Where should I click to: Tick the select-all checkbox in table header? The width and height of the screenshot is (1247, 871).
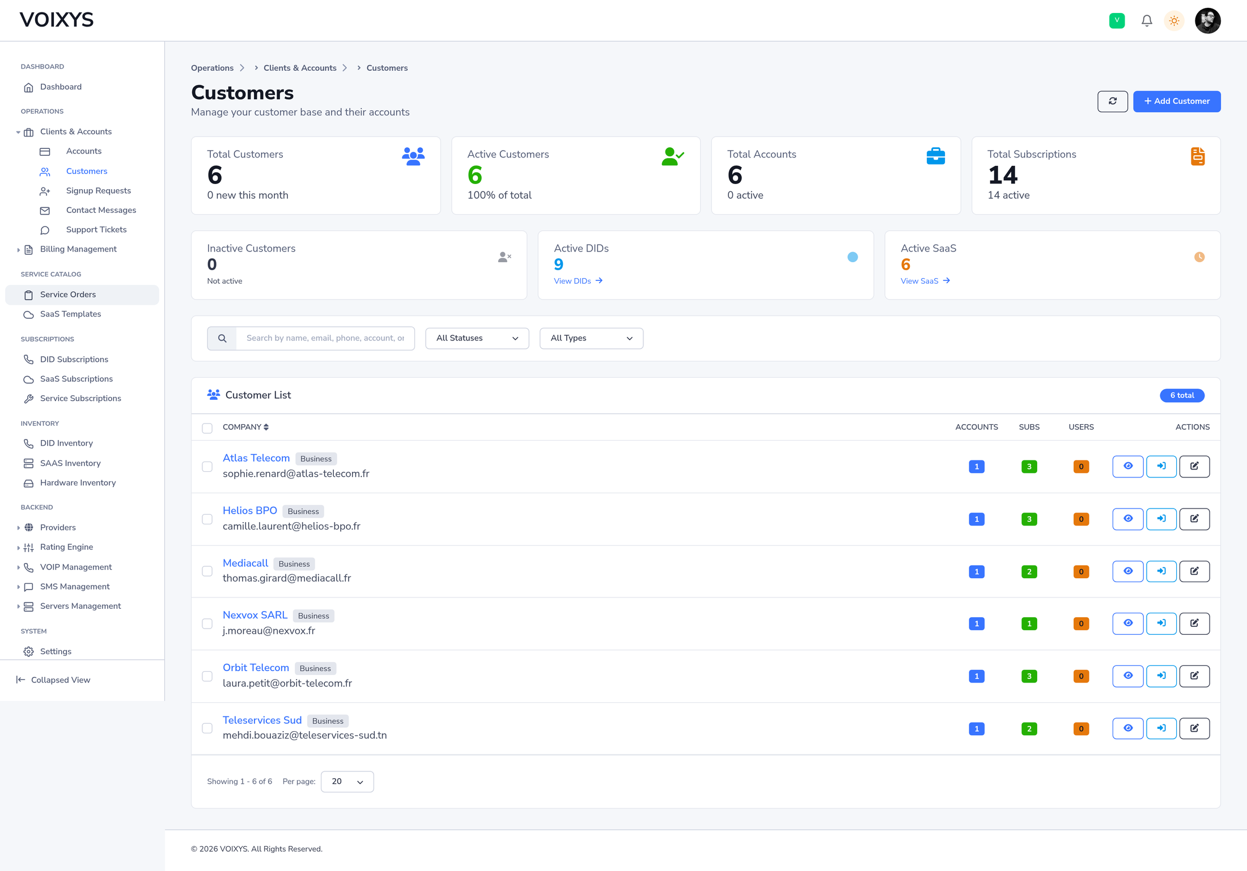tap(207, 428)
